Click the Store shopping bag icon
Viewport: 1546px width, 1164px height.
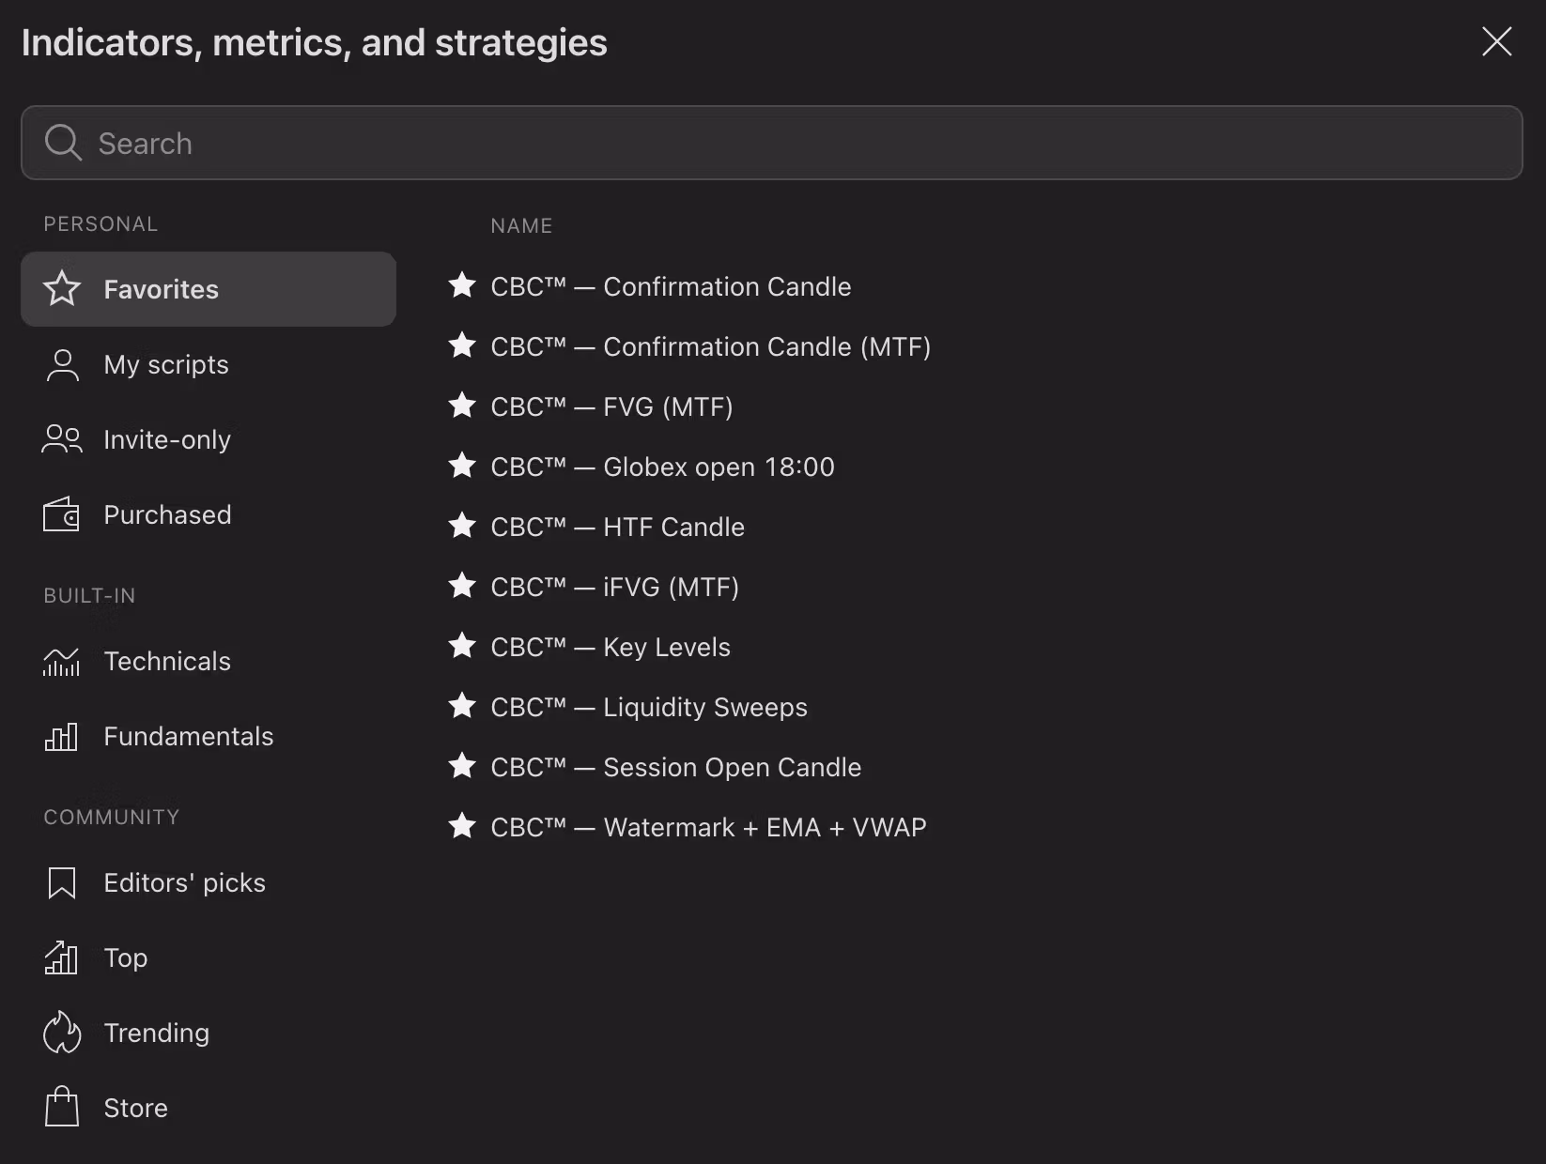coord(61,1107)
